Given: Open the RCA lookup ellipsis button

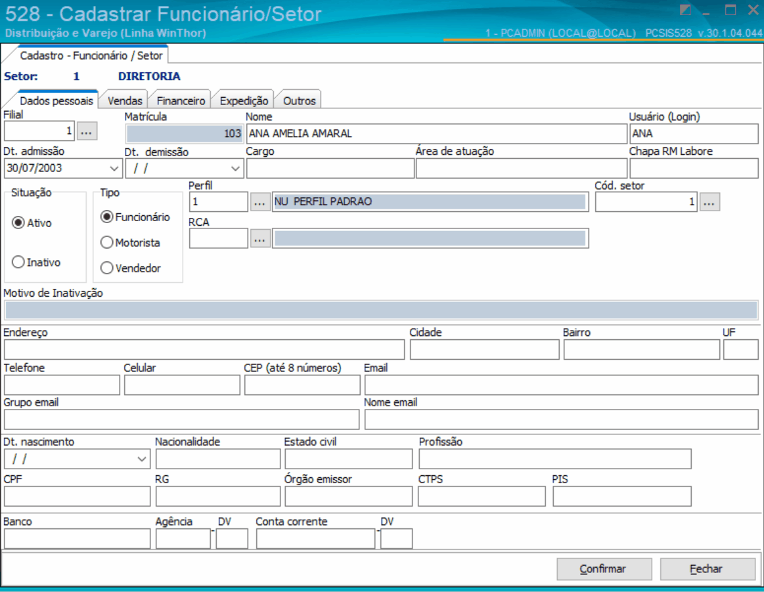Looking at the screenshot, I should pos(260,238).
